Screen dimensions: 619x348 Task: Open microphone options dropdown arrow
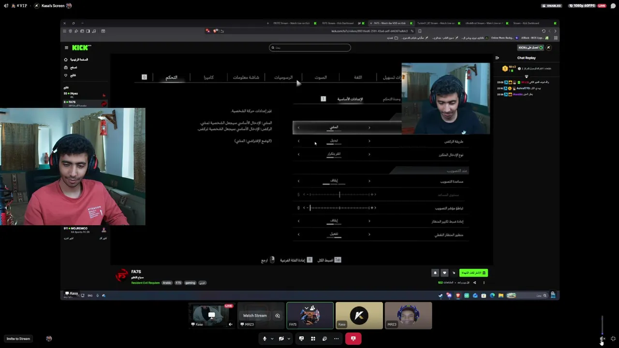pyautogui.click(x=272, y=339)
